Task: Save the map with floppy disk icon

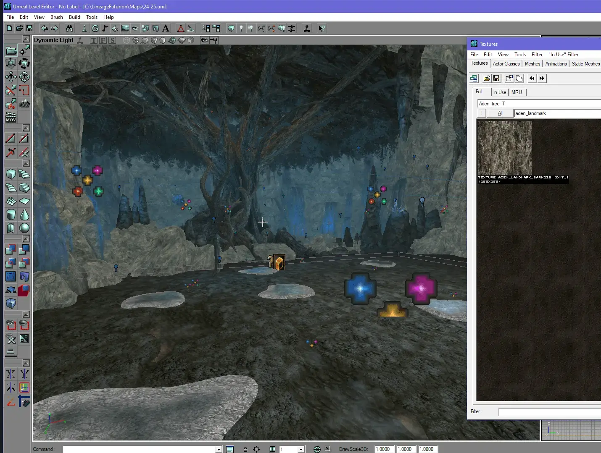Action: (x=29, y=28)
